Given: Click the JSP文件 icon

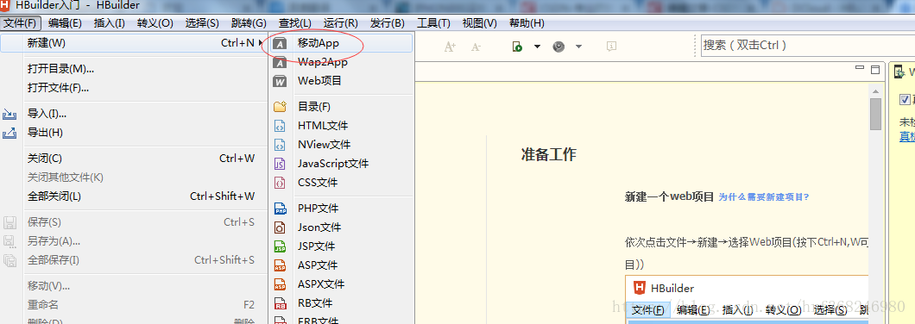Looking at the screenshot, I should (281, 246).
